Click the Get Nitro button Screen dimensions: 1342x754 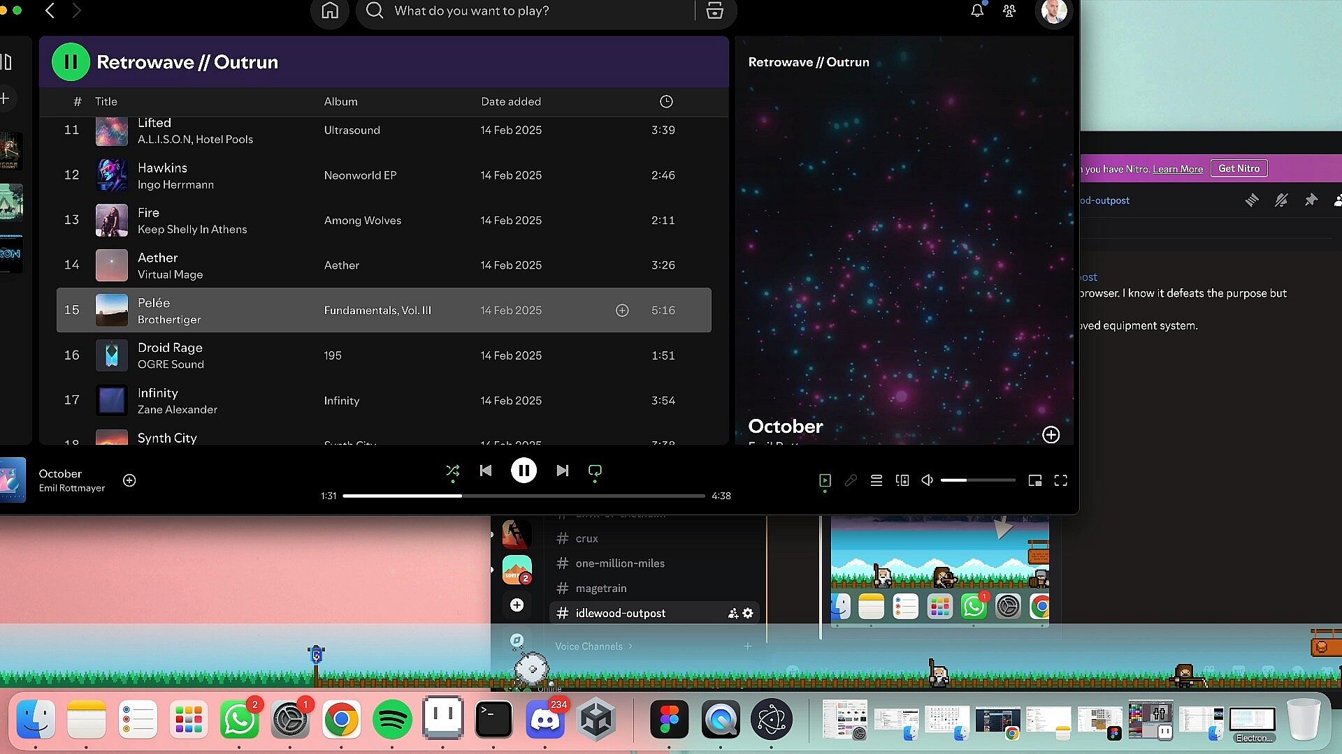tap(1239, 168)
